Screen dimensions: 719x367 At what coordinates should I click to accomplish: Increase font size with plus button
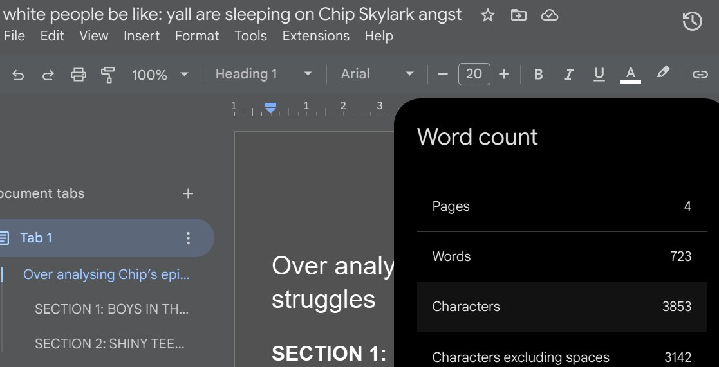click(504, 74)
